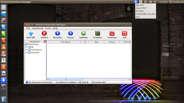Choose Add URL in the tray menu
The height and width of the screenshot is (103, 184).
(140, 5)
